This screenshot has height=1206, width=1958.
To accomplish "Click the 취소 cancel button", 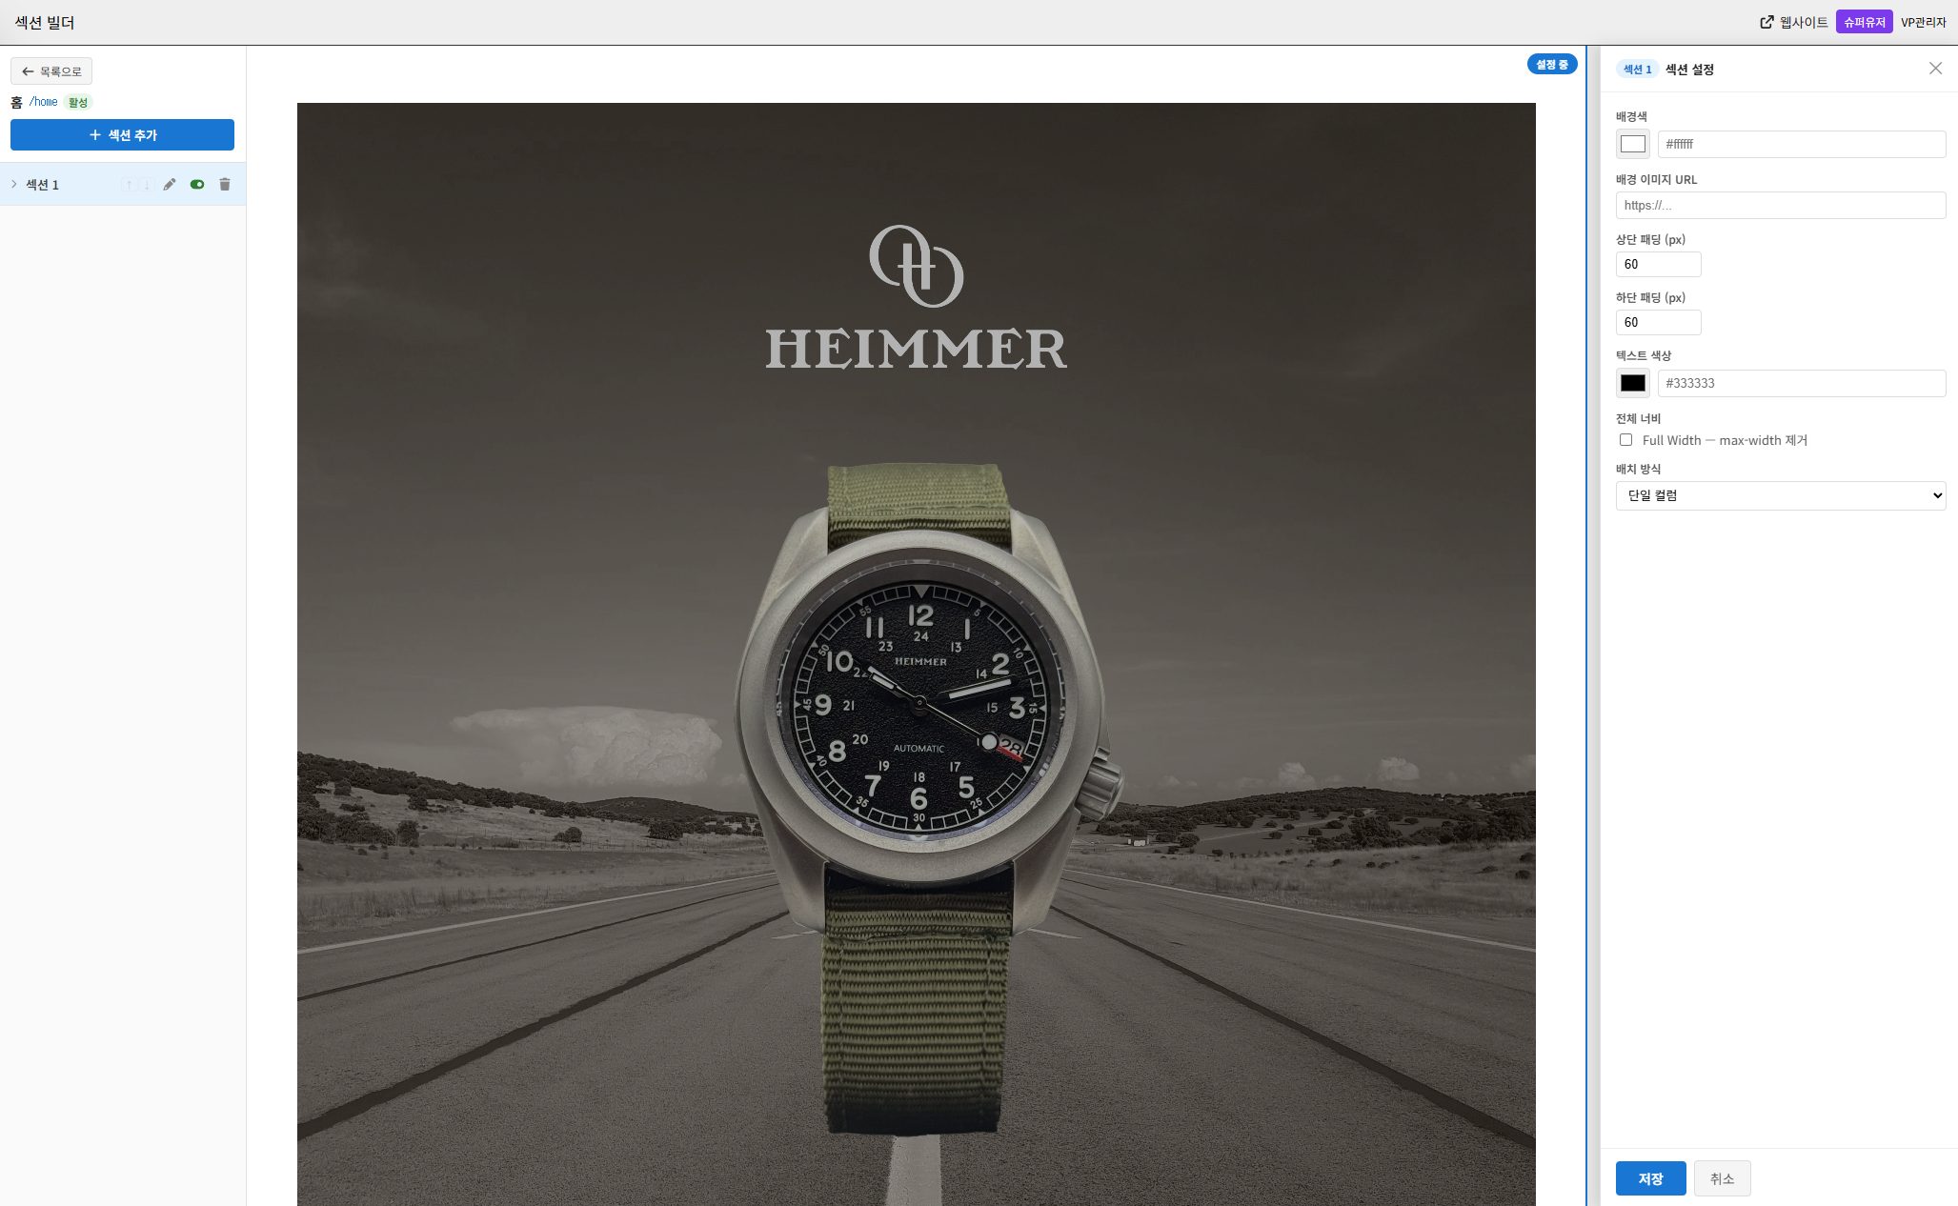I will tap(1722, 1178).
